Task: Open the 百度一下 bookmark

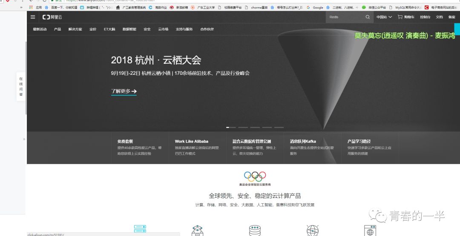Action: [61, 7]
